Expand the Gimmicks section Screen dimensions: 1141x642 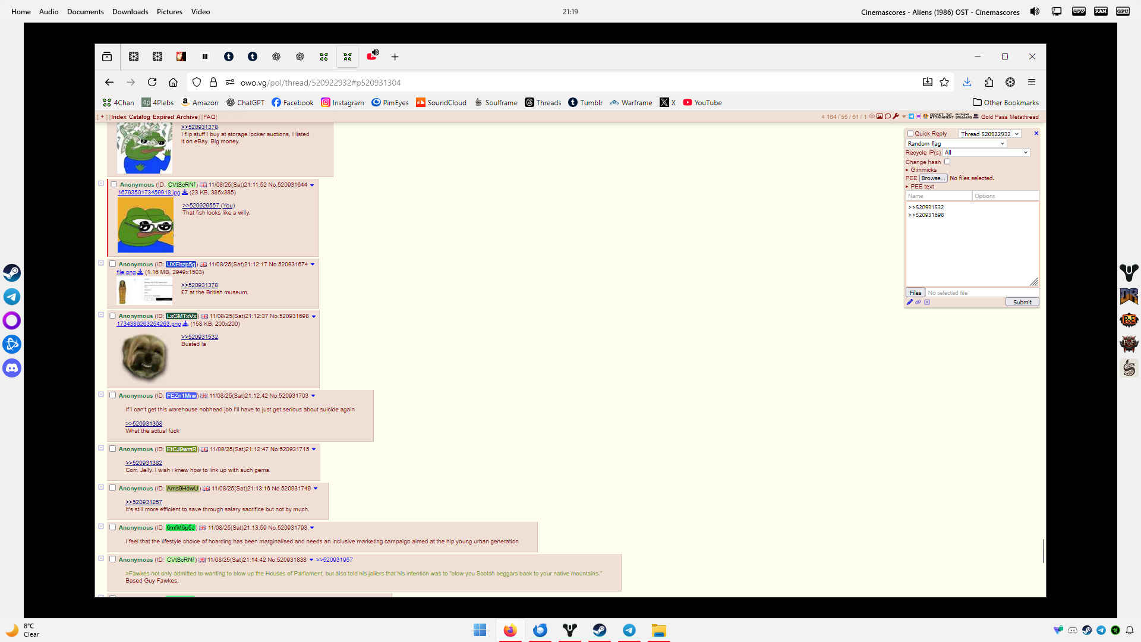(923, 170)
